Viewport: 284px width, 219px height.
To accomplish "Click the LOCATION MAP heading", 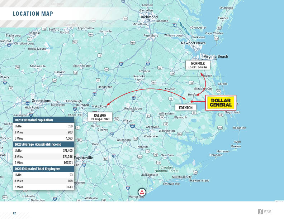I will coord(33,14).
